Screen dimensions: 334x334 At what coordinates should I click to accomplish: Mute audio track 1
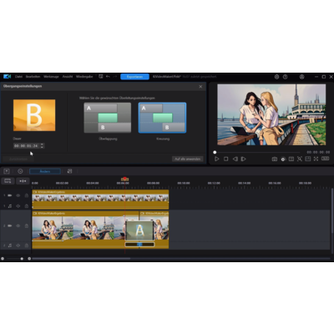pyautogui.click(x=18, y=206)
